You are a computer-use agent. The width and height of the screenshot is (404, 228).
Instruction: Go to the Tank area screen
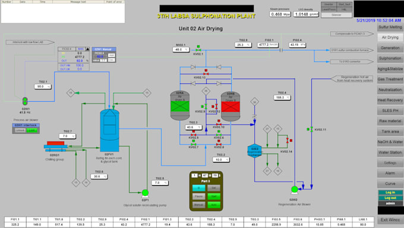390,132
